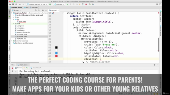Click the Profile gauge toolbar icon

pos(77,4)
